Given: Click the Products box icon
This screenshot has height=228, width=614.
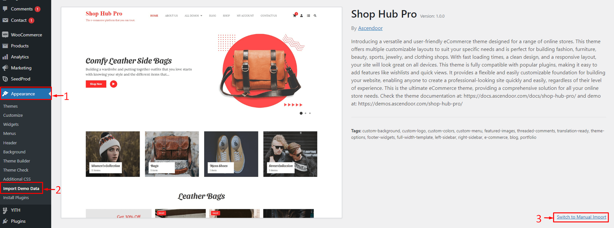Looking at the screenshot, I should (5, 46).
